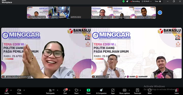Click the Recording indicator
Image resolution: width=183 pixels, height=95 pixels.
[x=135, y=2]
